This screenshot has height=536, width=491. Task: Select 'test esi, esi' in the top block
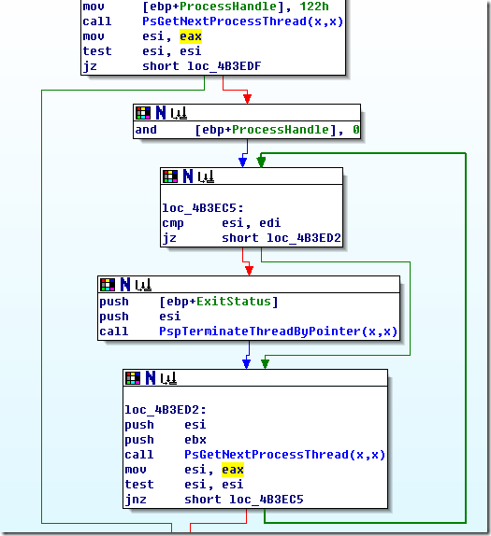[142, 51]
